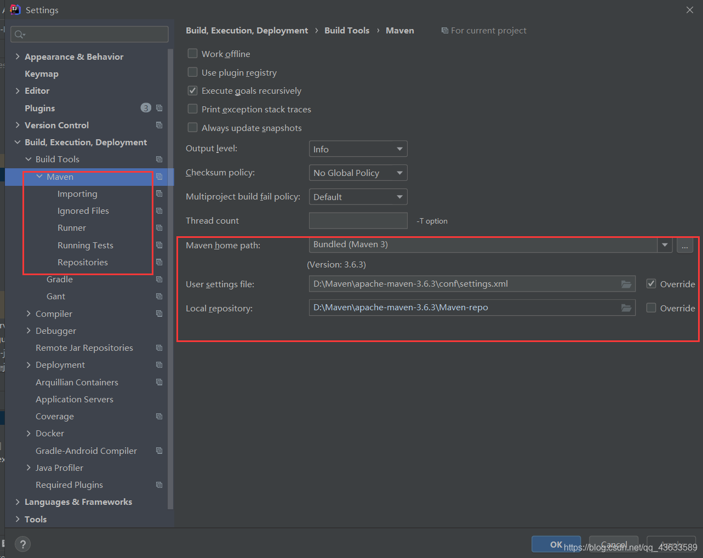703x558 pixels.
Task: Open Multiproject build fail policy dropdown
Action: point(358,197)
